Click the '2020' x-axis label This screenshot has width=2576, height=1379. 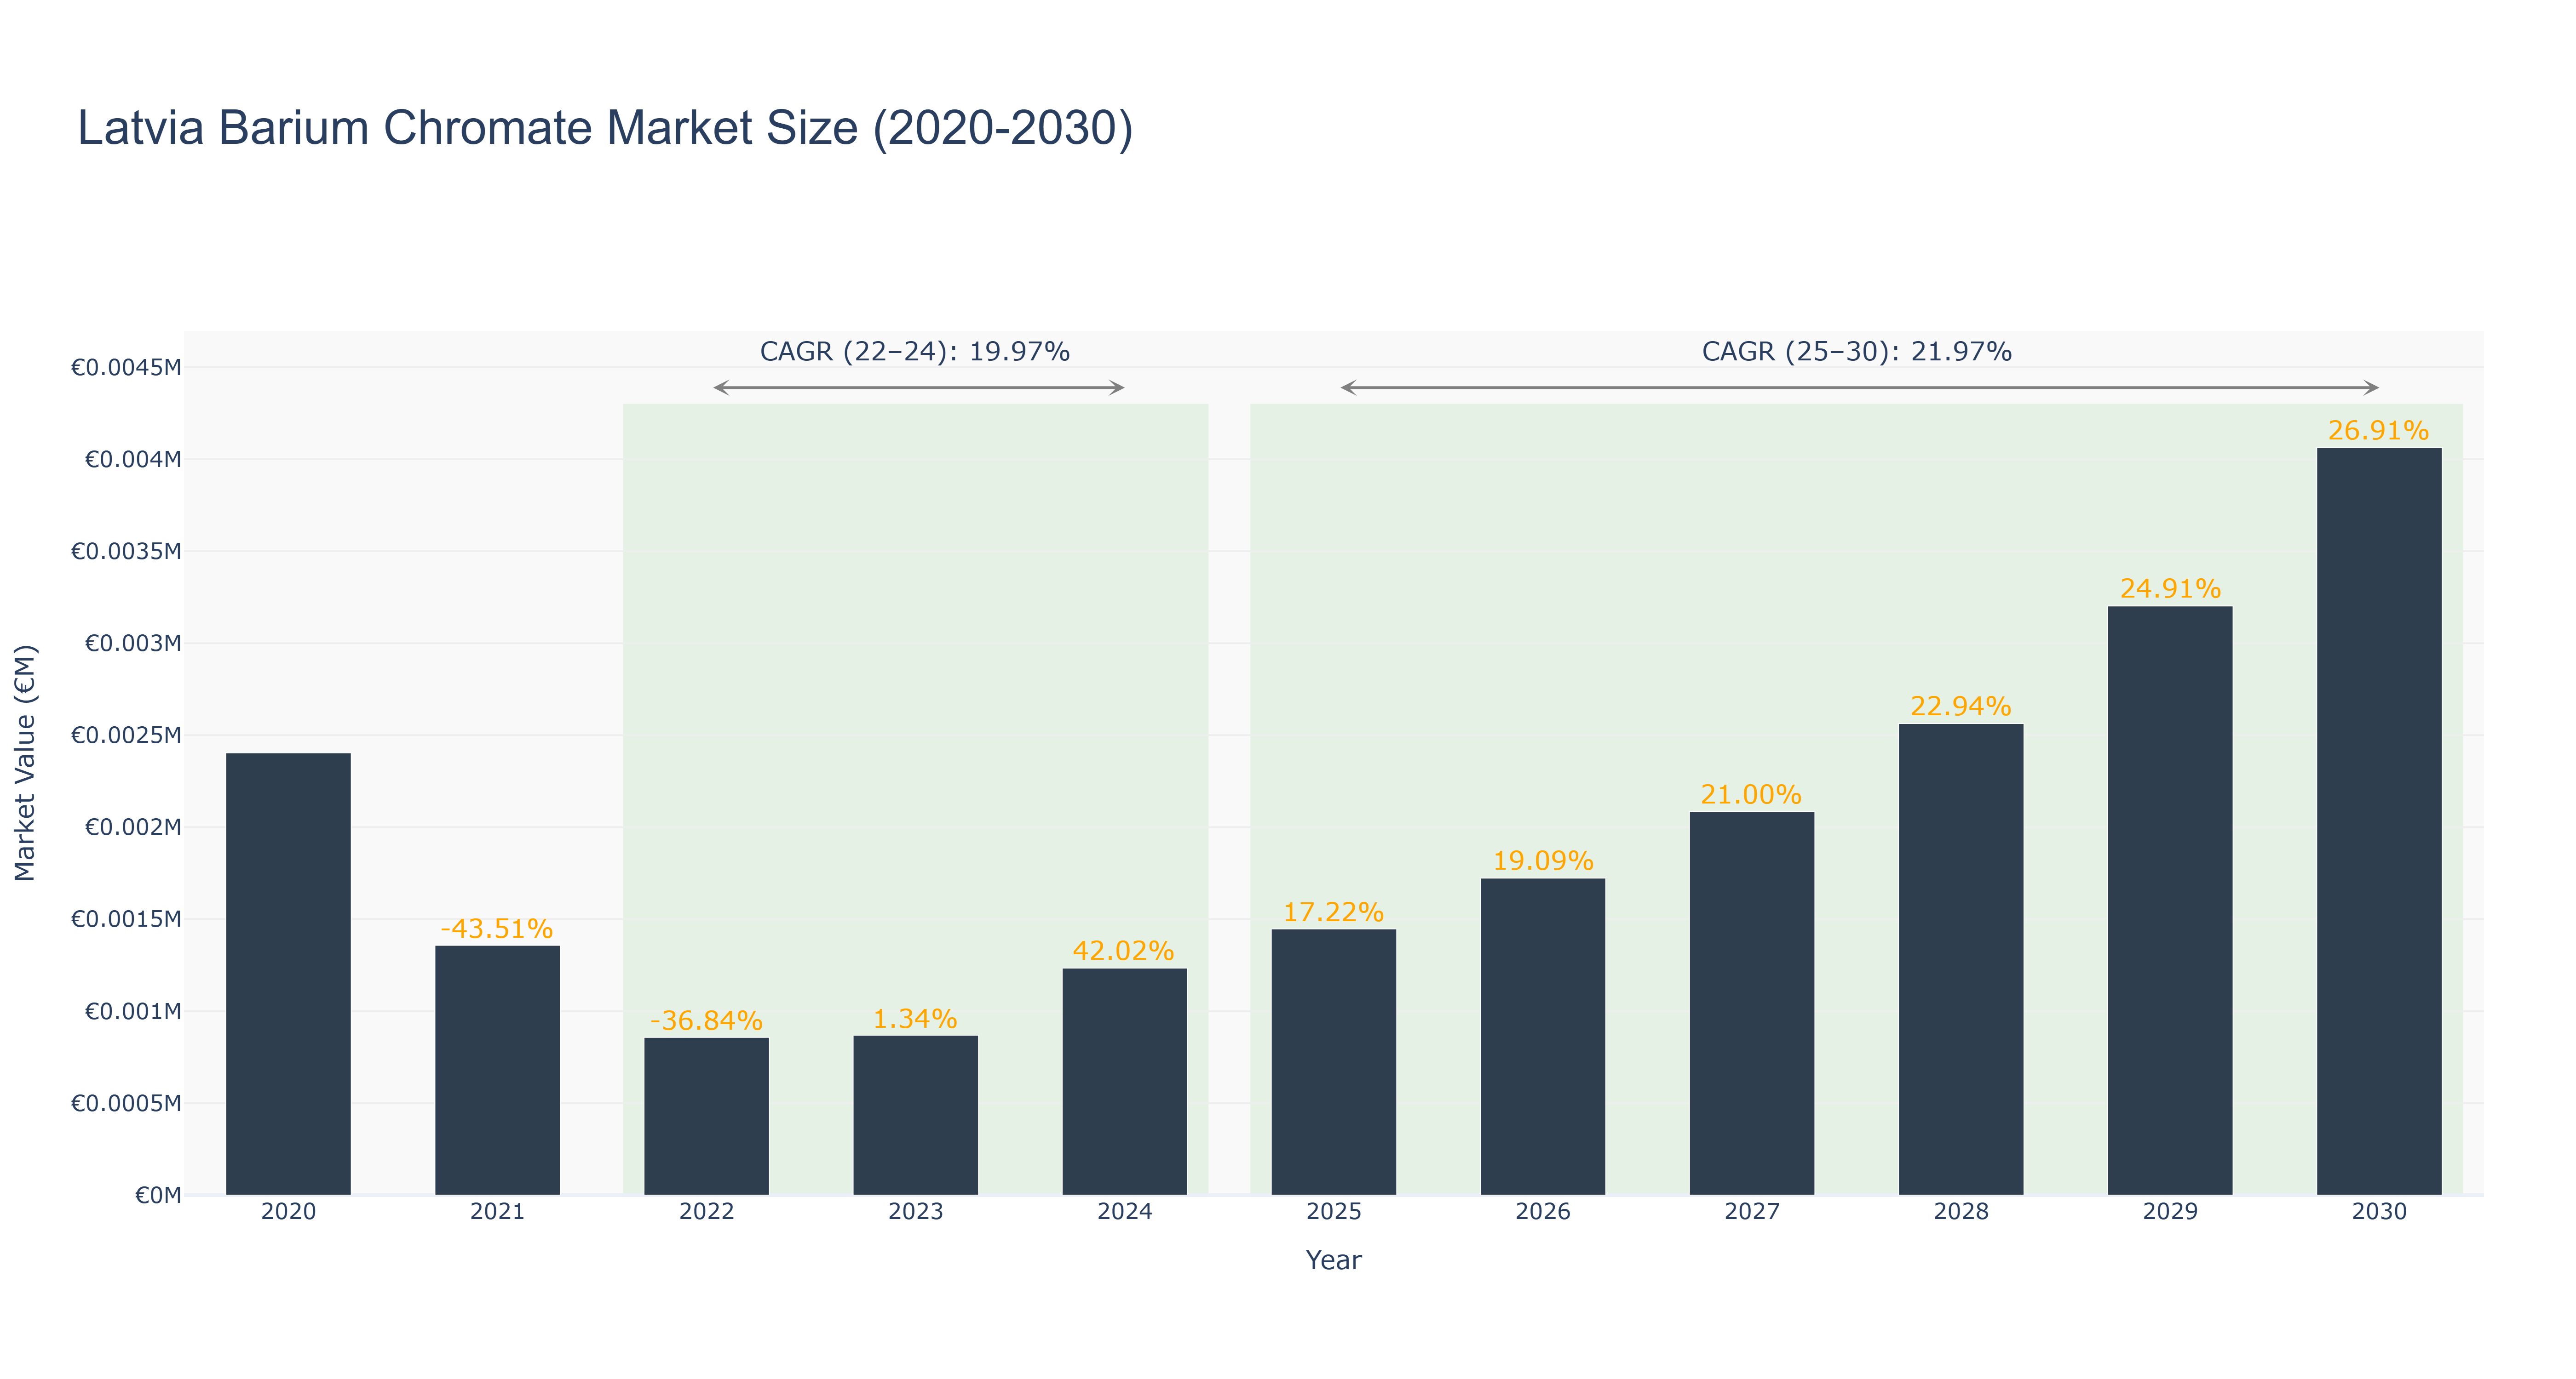288,1212
